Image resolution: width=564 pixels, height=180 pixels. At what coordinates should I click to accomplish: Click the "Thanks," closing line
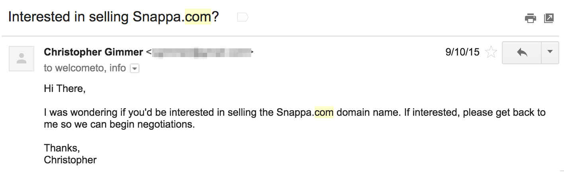coord(62,148)
